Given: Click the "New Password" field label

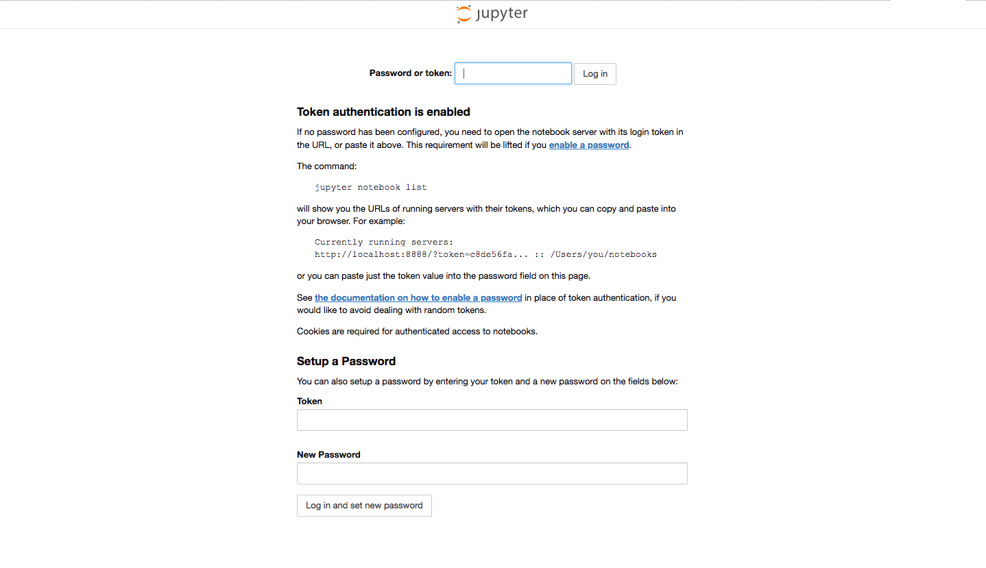Looking at the screenshot, I should pyautogui.click(x=328, y=455).
